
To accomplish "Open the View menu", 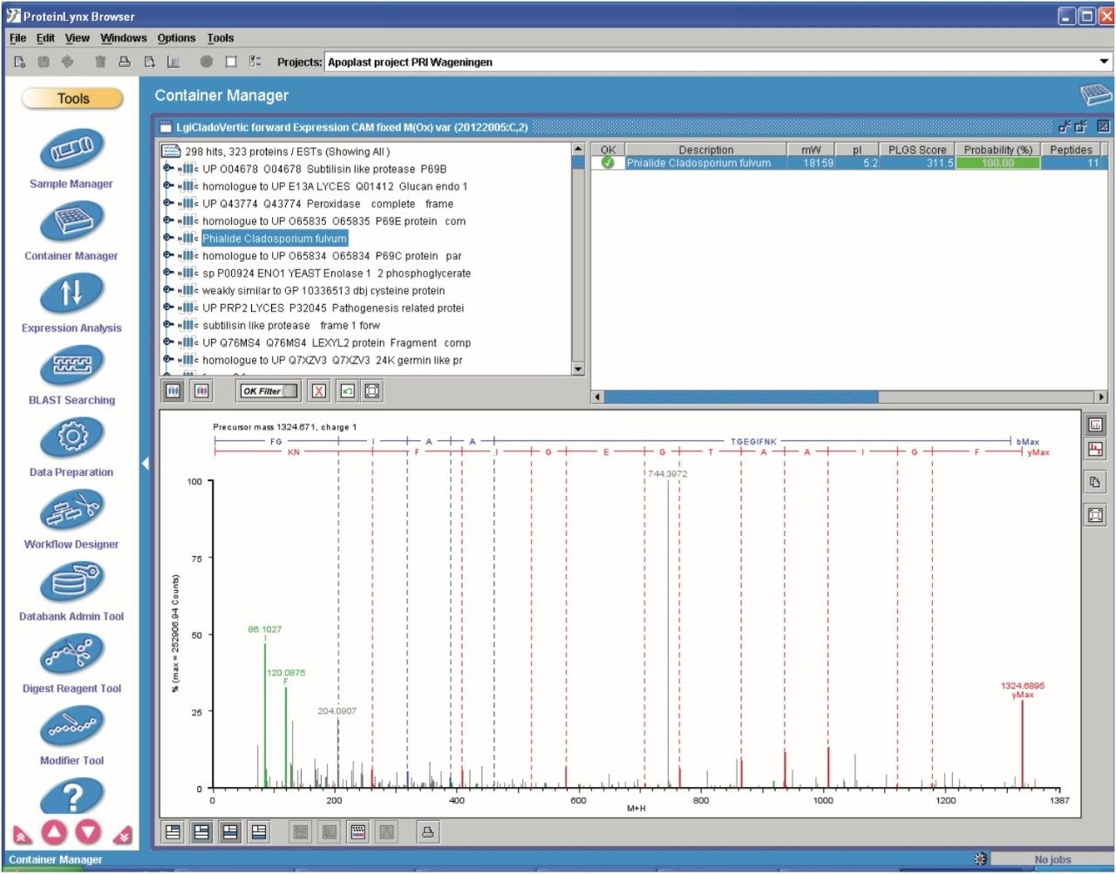I will (x=78, y=38).
